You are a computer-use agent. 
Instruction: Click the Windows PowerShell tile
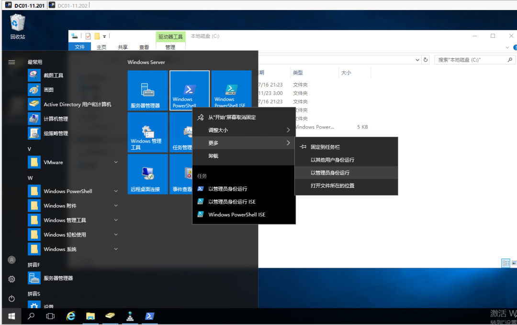[190, 89]
